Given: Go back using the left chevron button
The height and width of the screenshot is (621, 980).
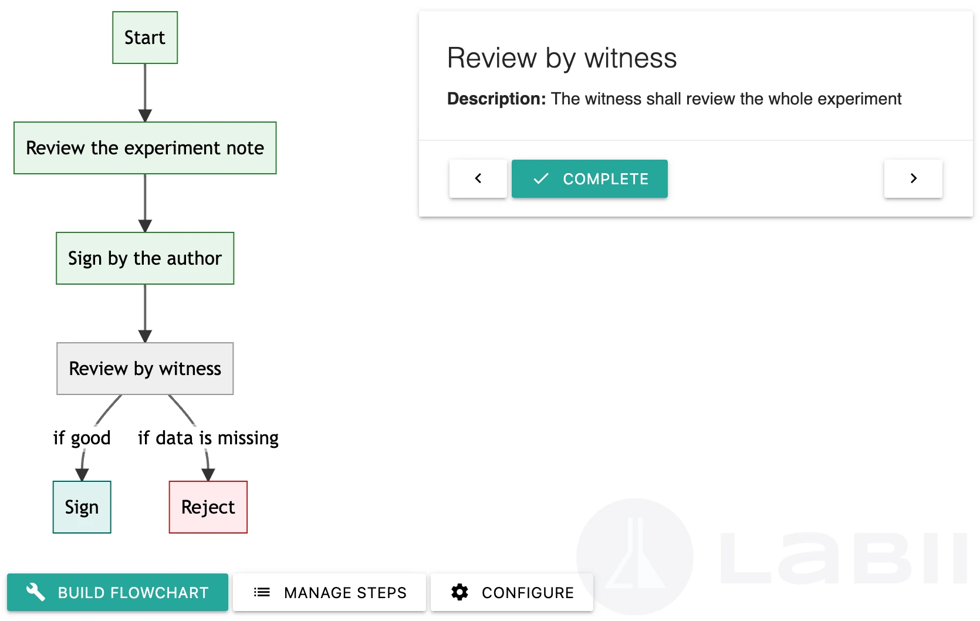Looking at the screenshot, I should pos(478,178).
